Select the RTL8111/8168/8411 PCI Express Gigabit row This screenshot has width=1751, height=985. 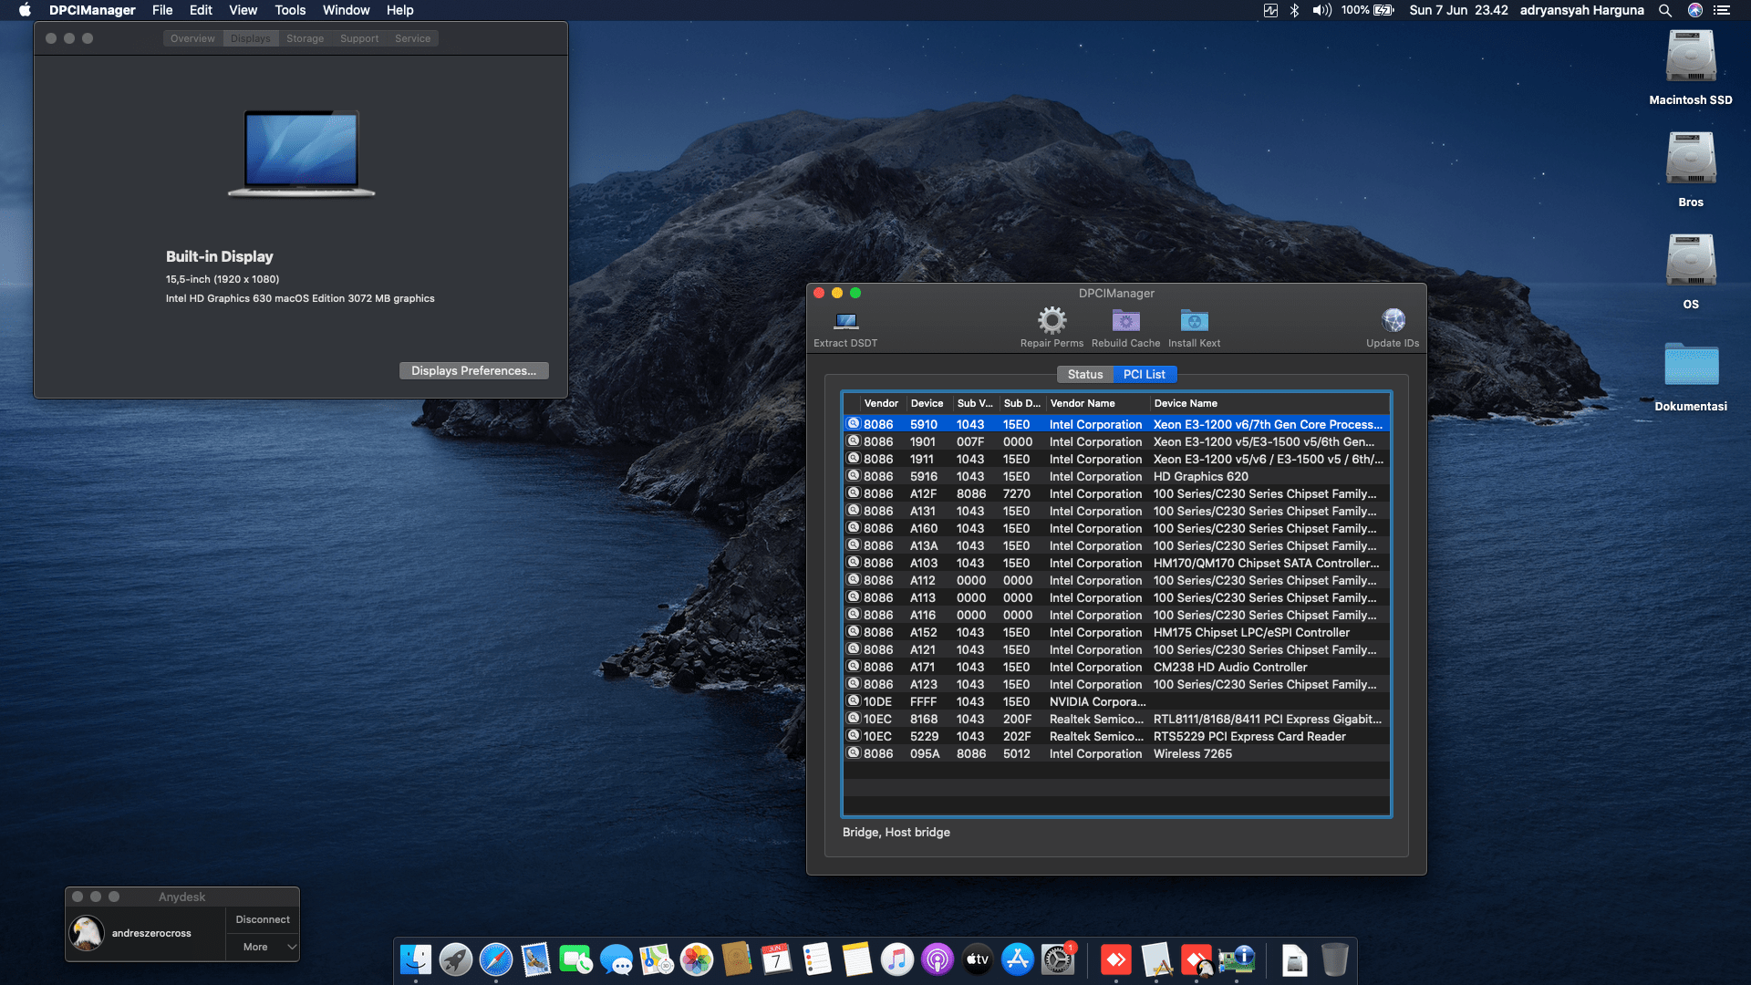pyautogui.click(x=1116, y=719)
